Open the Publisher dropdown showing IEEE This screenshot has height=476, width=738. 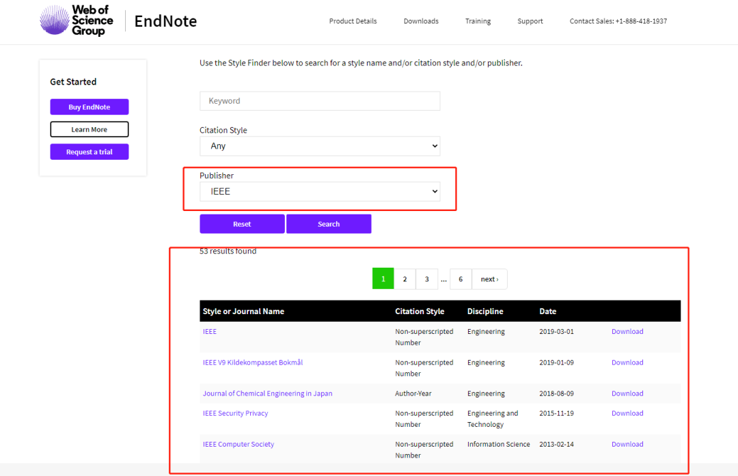click(x=320, y=191)
